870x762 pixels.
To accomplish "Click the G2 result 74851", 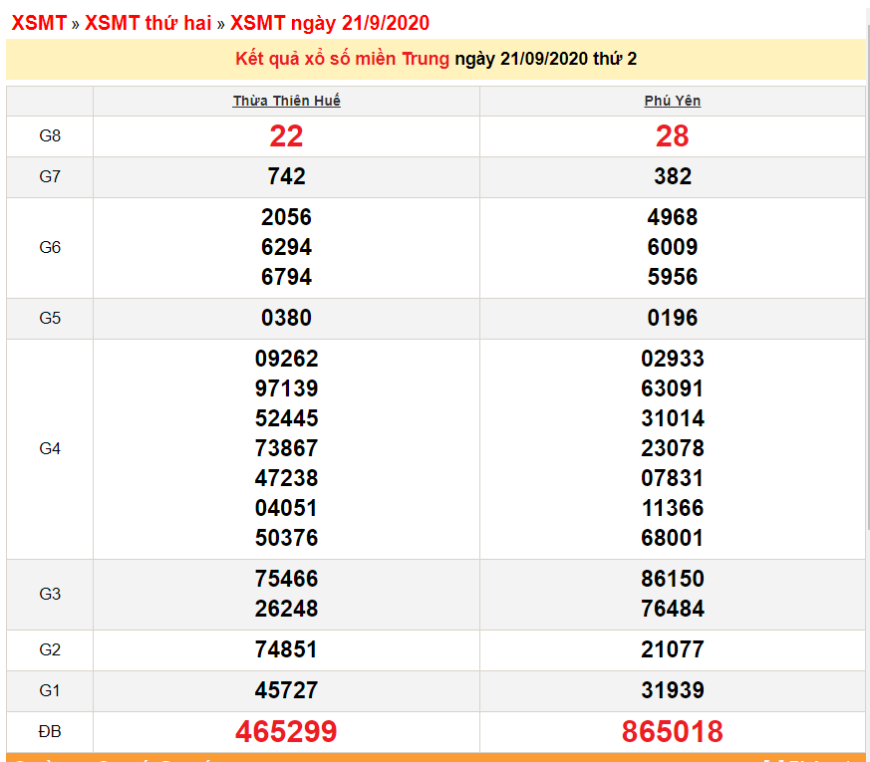I will [x=286, y=649].
